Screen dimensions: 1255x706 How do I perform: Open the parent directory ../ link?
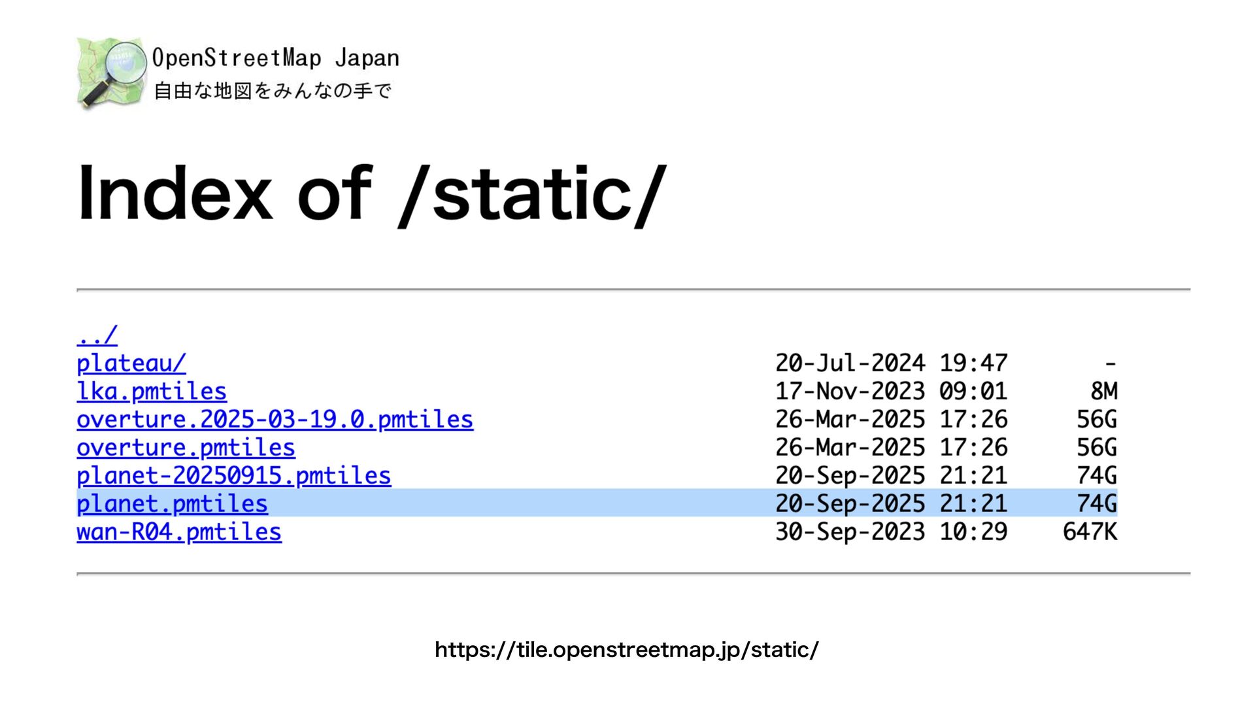97,335
